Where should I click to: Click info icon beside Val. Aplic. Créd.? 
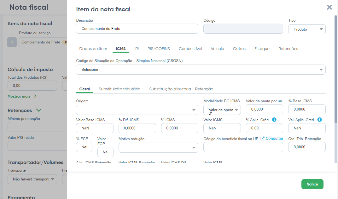[319, 120]
